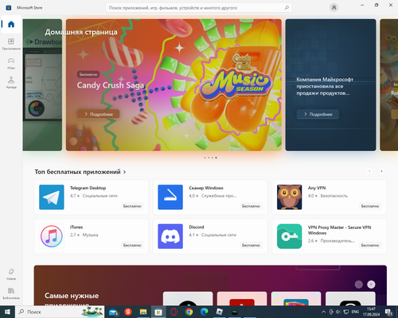398x318 pixels.
Task: Click ENG language indicator in taskbar
Action: tap(355, 312)
